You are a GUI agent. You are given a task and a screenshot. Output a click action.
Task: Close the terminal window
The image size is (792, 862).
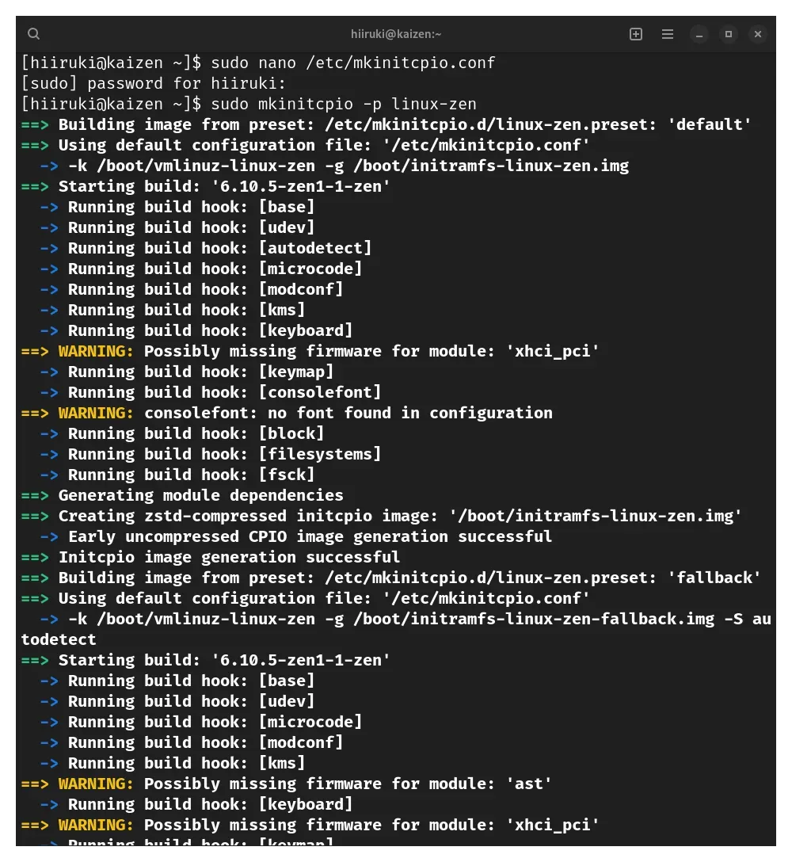758,34
